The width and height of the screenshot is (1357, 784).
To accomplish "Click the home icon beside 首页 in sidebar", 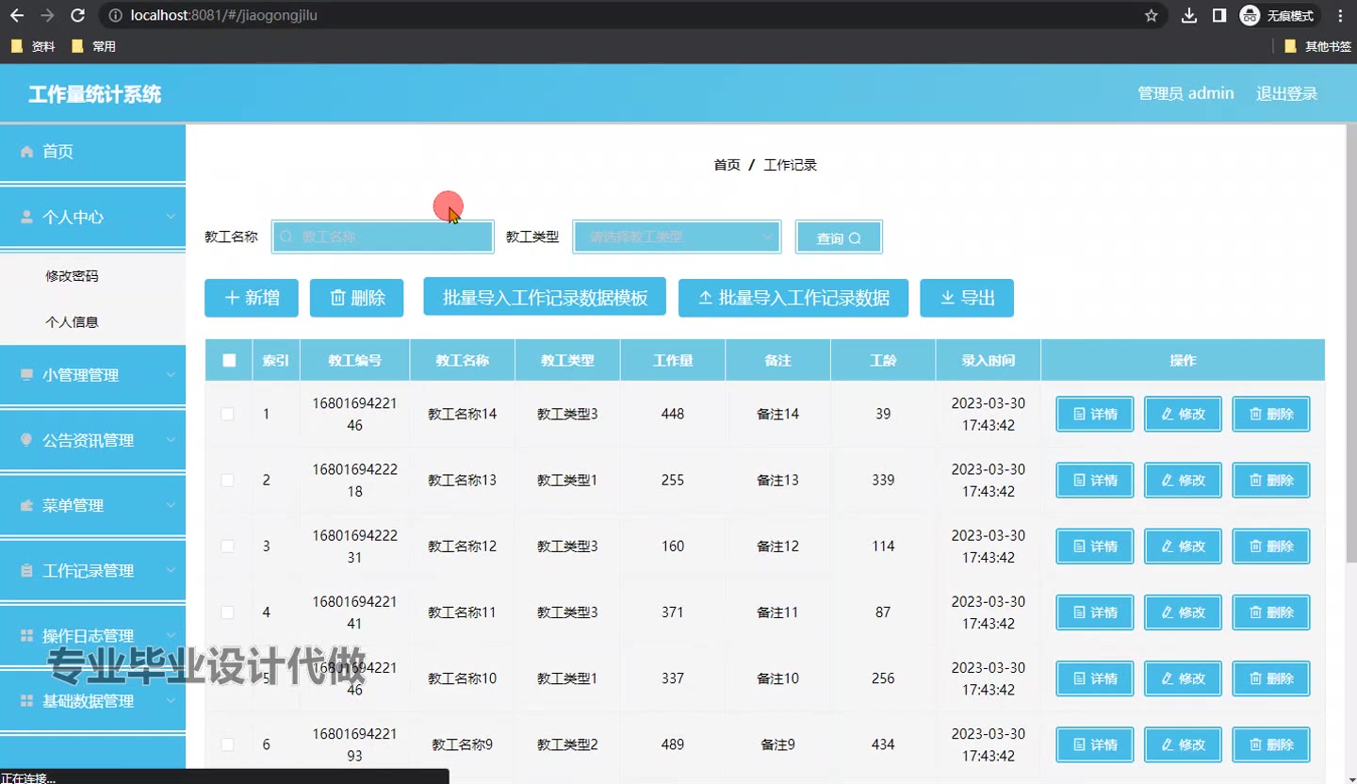I will tap(26, 152).
